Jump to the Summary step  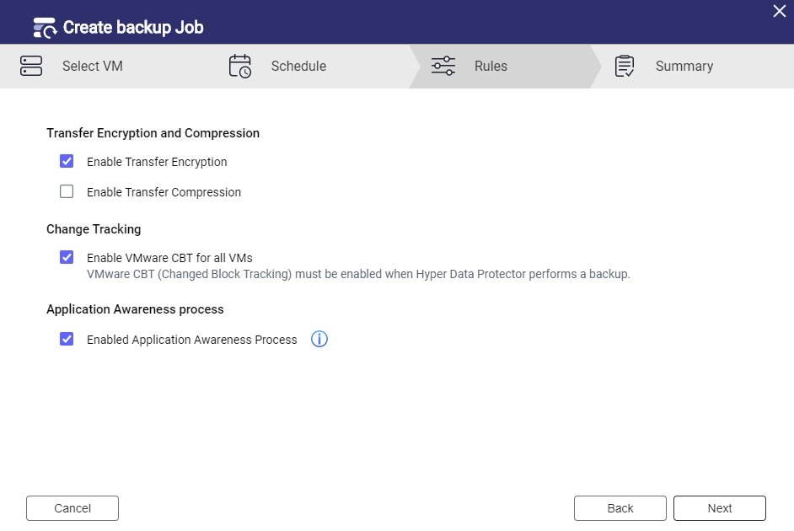coord(684,66)
